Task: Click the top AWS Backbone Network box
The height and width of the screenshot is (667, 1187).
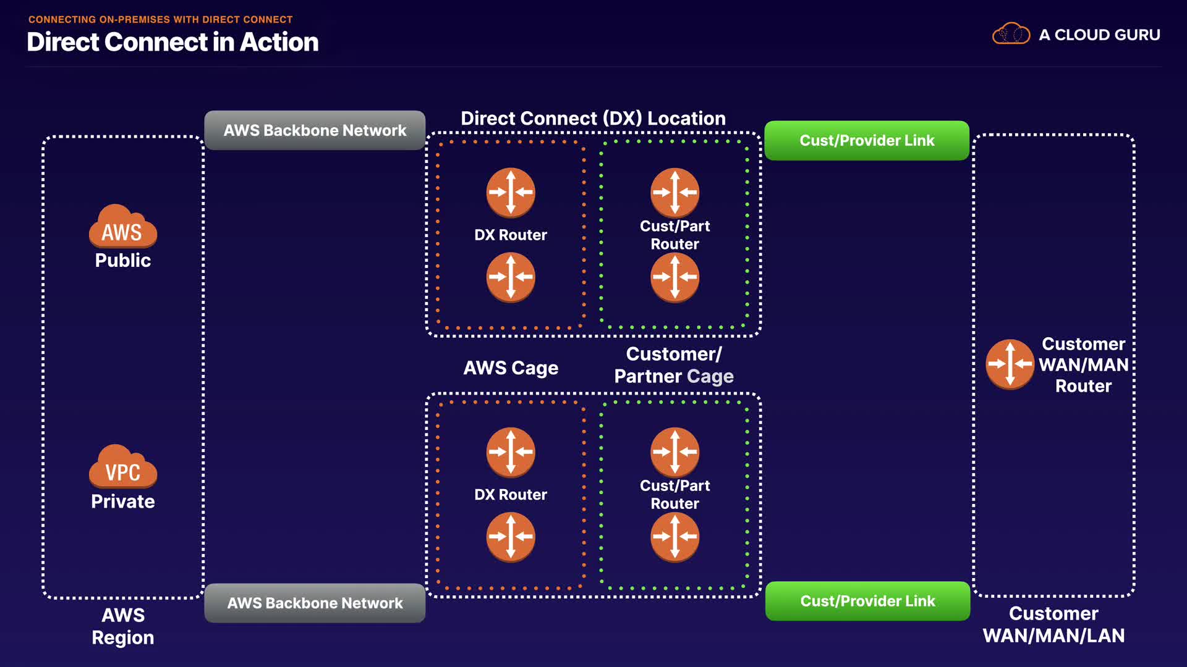Action: [315, 130]
